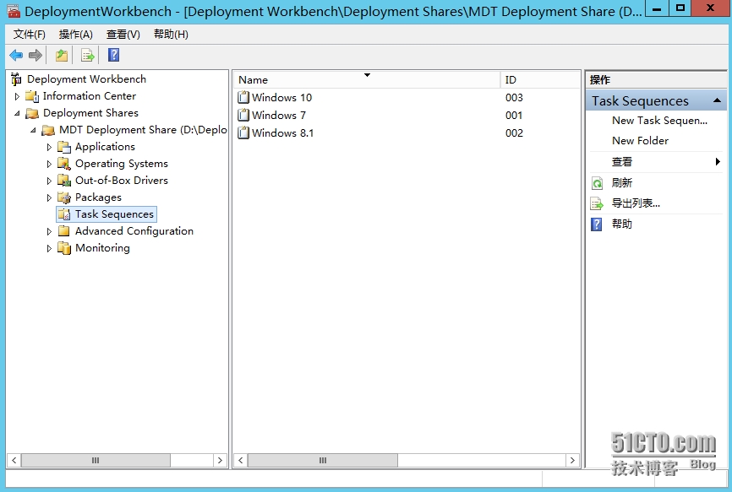The width and height of the screenshot is (732, 492).
Task: Click the Up one level folder icon
Action: [x=62, y=56]
